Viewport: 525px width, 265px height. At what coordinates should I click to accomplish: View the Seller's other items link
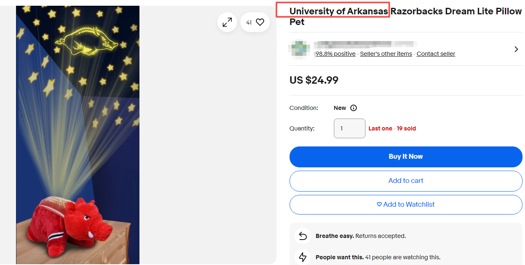[x=386, y=54]
